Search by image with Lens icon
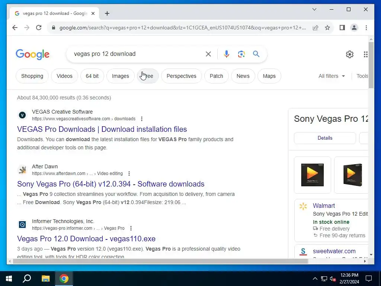This screenshot has width=381, height=286. [x=241, y=54]
